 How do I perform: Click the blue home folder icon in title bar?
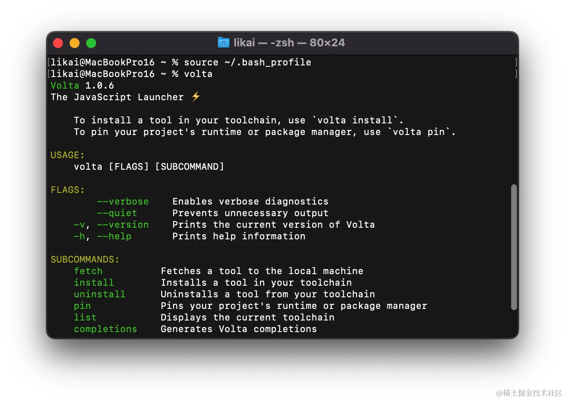click(x=224, y=43)
